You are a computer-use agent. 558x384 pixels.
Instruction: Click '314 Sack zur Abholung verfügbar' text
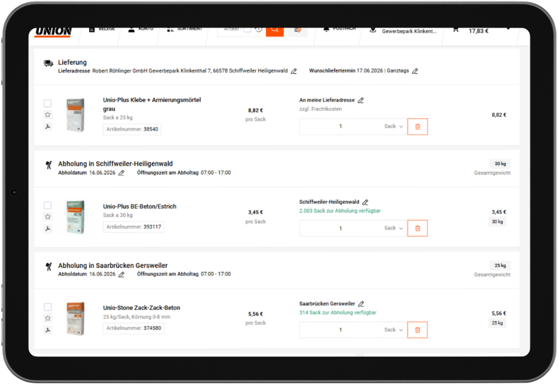pyautogui.click(x=337, y=312)
